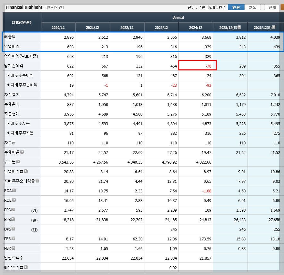Screen dimensions: 284x275
Task: Click help icon next to BPS
Action: coord(13,219)
